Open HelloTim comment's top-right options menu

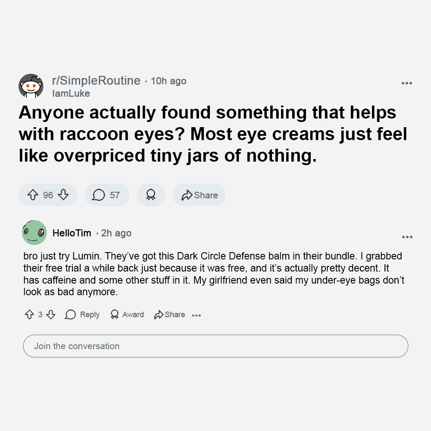(407, 237)
